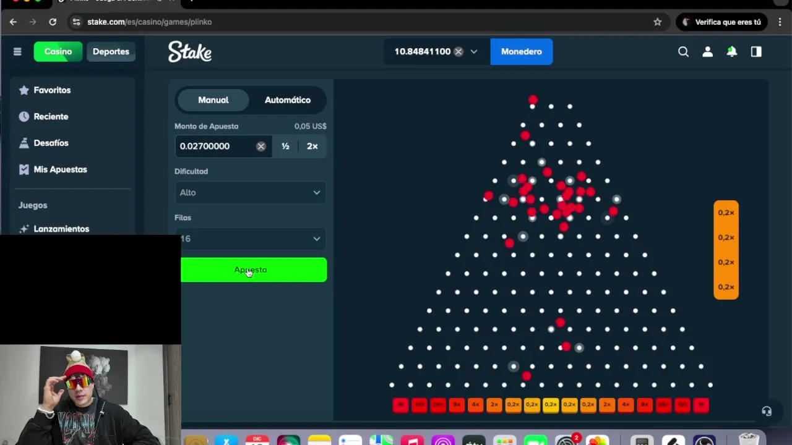
Task: Open Music app in the Dock
Action: (x=412, y=441)
